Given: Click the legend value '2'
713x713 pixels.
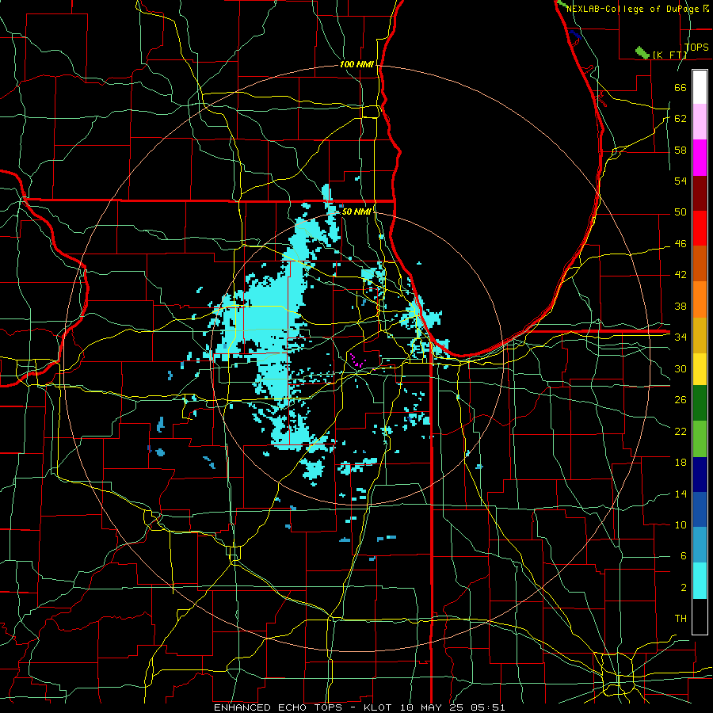Looking at the screenshot, I should tap(683, 588).
